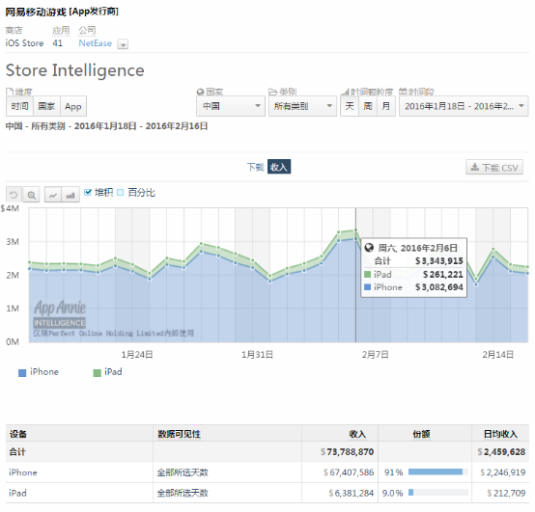This screenshot has height=512, width=535.
Task: Enable the 百分比 percentage checkbox
Action: click(120, 192)
